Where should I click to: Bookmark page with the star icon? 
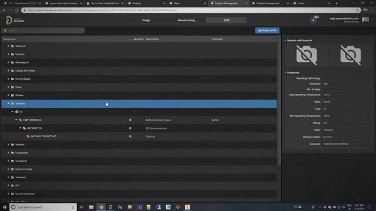(358, 10)
